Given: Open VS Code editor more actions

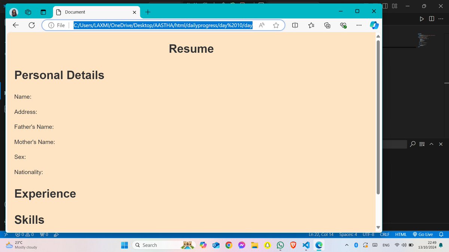Looking at the screenshot, I should (x=440, y=19).
